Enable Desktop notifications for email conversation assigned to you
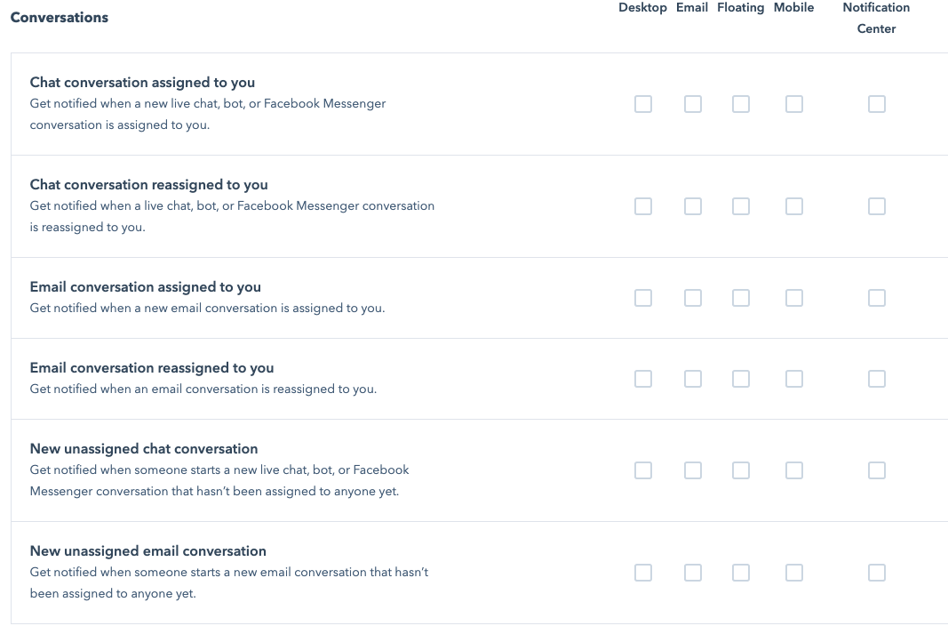The height and width of the screenshot is (626, 948). [x=643, y=298]
